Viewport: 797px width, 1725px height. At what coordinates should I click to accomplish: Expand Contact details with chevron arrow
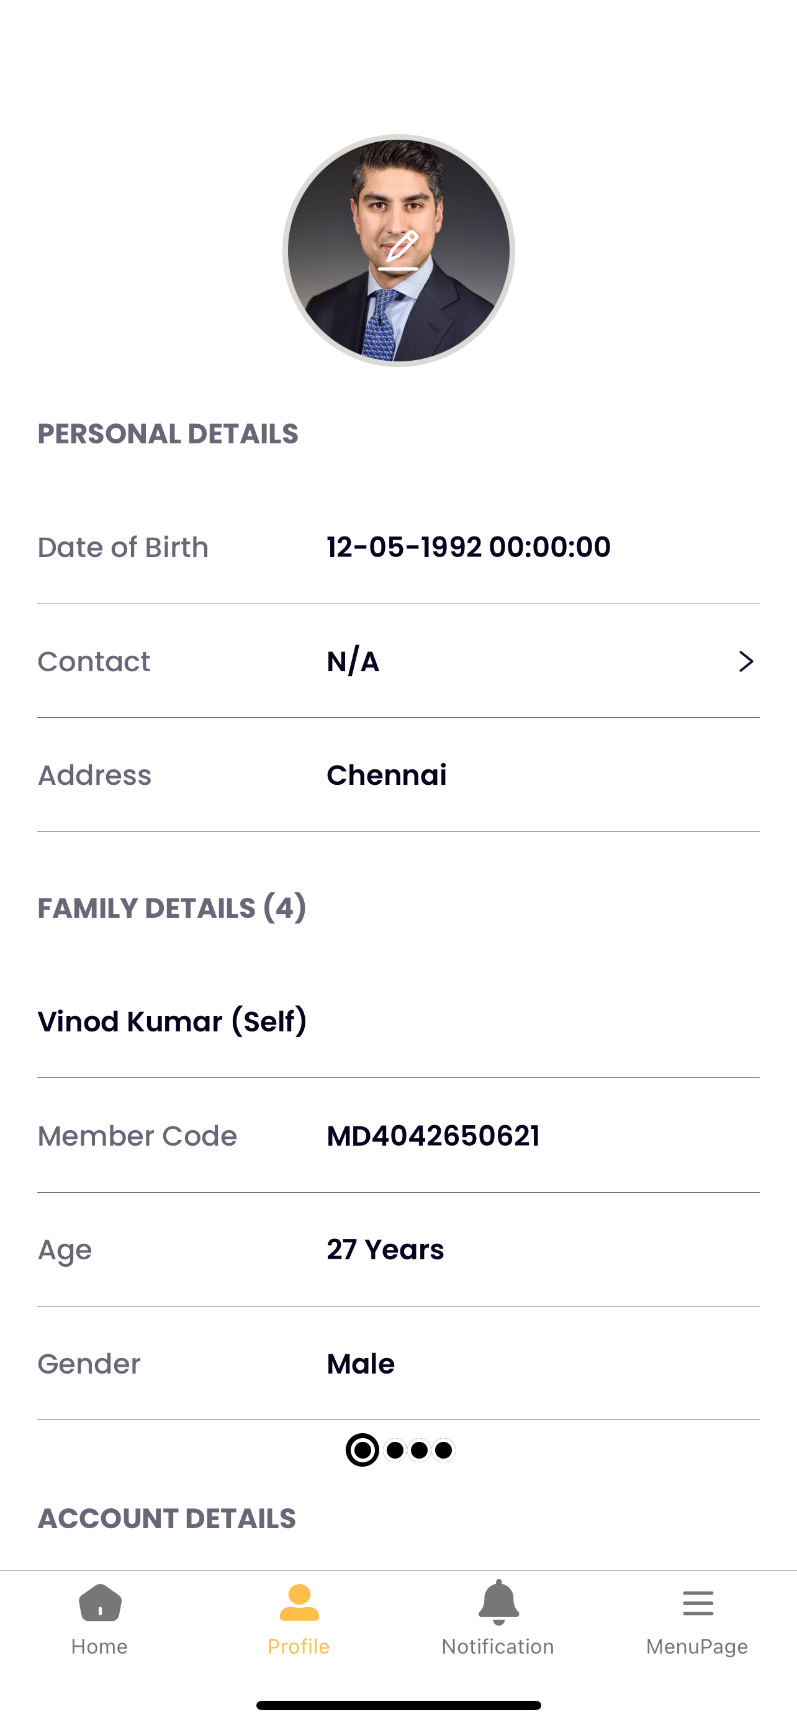tap(745, 661)
